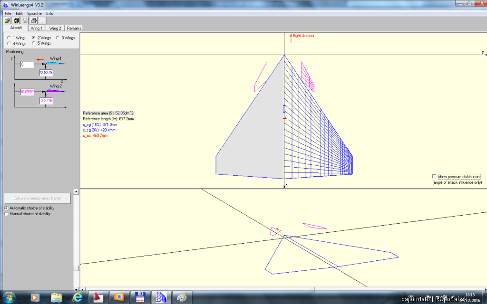Click the Print toolbar icon
This screenshot has height=304, width=487.
[34, 21]
